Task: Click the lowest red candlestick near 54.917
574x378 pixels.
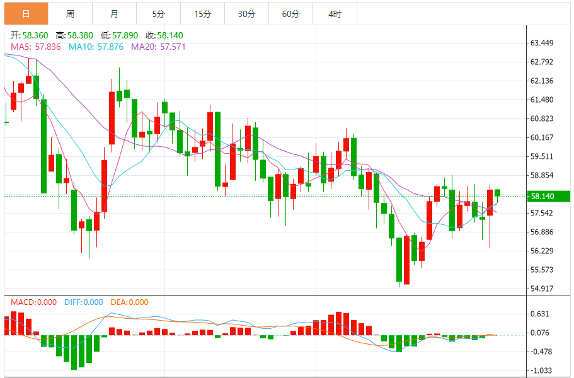Action: 406,260
